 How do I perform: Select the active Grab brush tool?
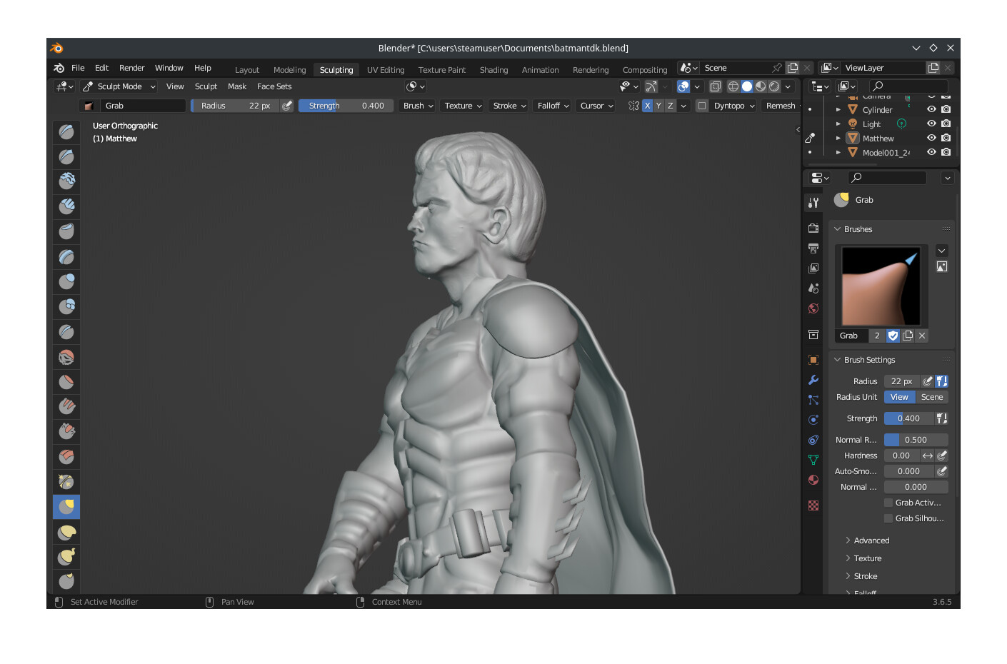point(66,507)
